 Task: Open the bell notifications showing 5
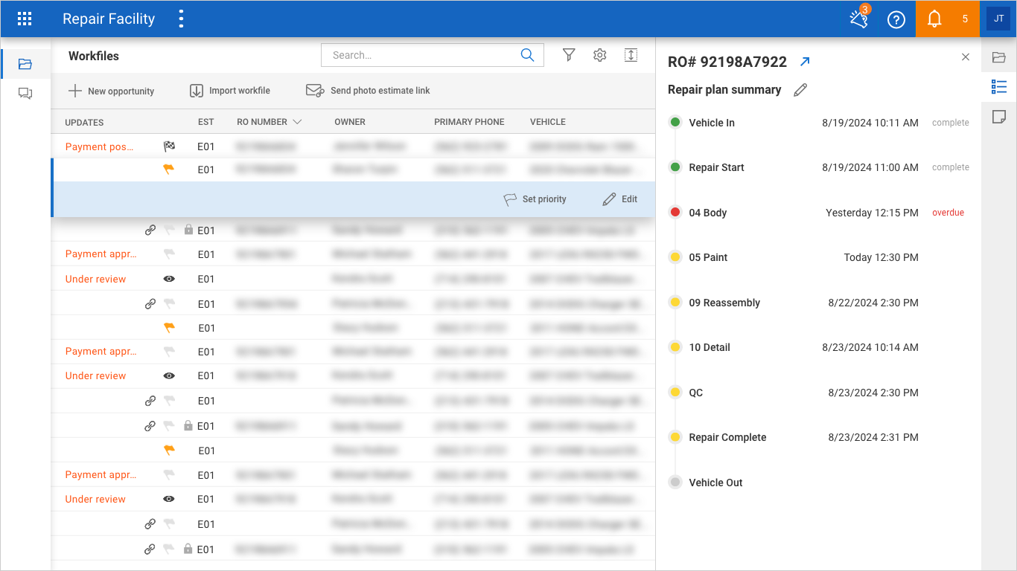click(x=947, y=19)
